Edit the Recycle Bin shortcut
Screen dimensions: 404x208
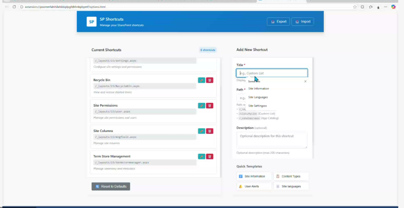coord(201,80)
